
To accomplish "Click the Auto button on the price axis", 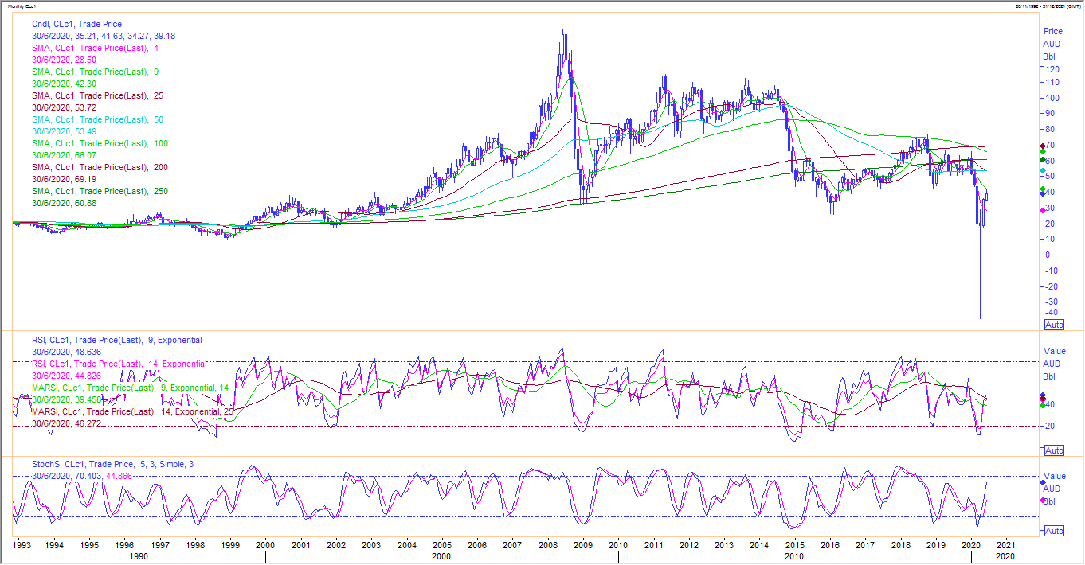I will [x=1054, y=325].
